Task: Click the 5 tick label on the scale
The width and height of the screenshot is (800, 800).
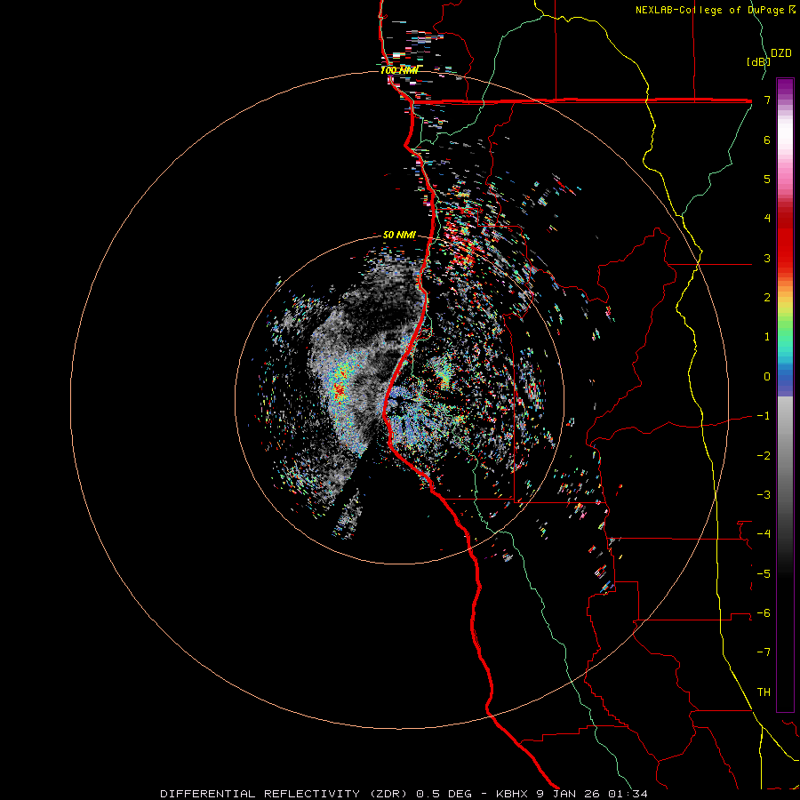Action: [767, 179]
